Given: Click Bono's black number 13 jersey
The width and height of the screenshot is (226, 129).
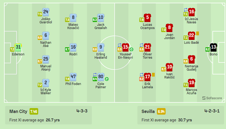Looking at the screenshot, I should (x=214, y=47).
